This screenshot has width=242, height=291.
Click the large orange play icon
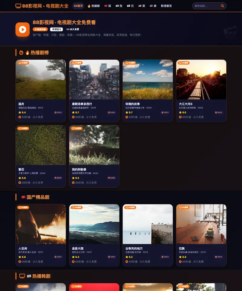[x=23, y=29]
